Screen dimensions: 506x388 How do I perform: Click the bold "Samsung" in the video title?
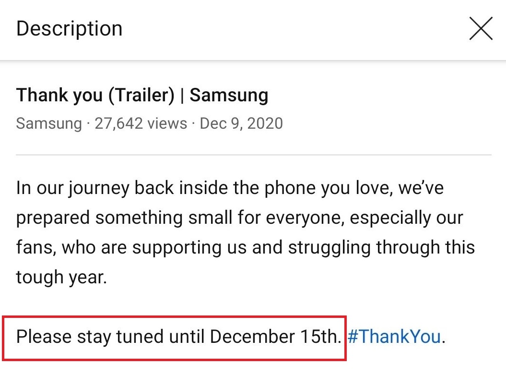point(229,96)
